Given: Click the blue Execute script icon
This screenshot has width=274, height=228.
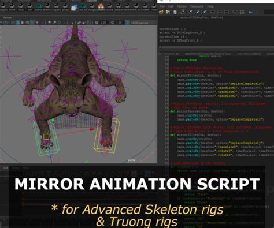Looking at the screenshot, I should pyautogui.click(x=250, y=12).
